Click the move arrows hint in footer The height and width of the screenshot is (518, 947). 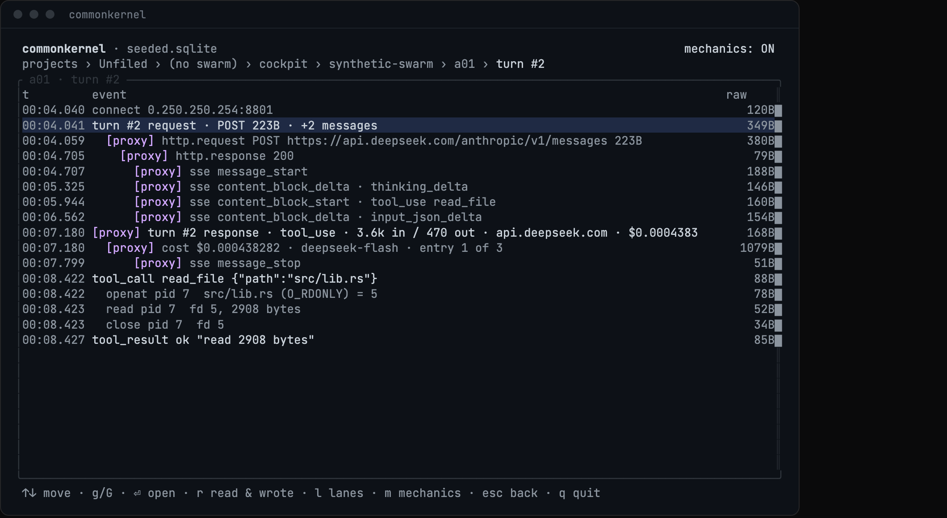46,493
